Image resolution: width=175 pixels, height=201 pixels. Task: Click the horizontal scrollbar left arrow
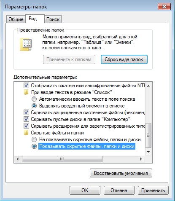tap(18, 159)
